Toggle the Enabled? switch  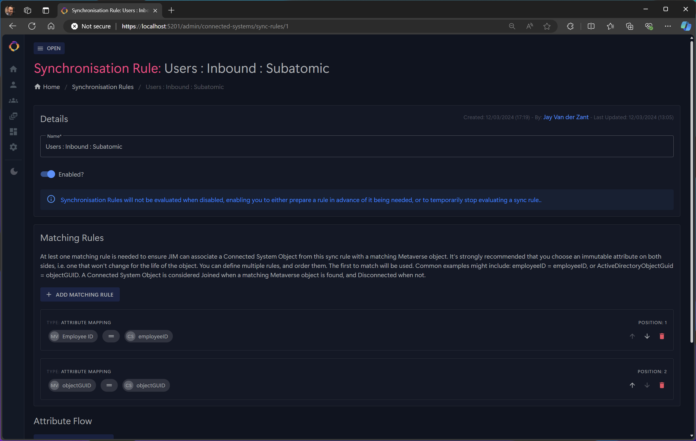48,174
